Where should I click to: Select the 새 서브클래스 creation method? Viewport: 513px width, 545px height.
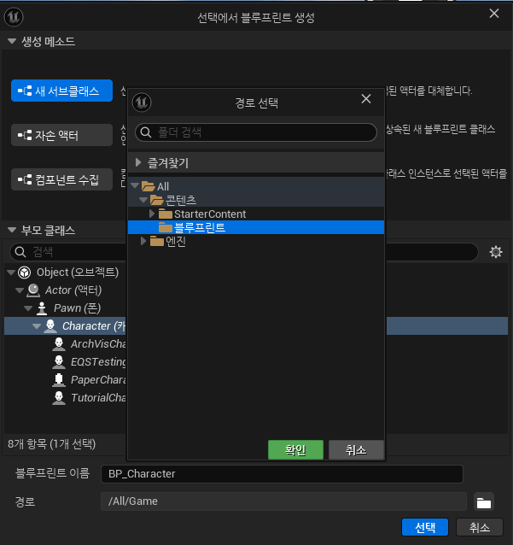pos(61,91)
